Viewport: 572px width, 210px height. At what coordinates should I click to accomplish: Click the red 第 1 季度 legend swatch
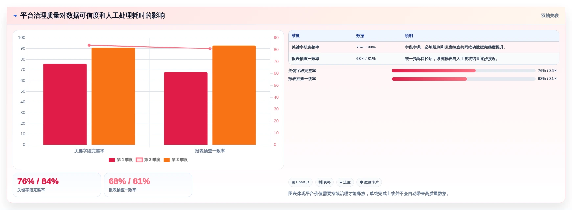[112, 160]
